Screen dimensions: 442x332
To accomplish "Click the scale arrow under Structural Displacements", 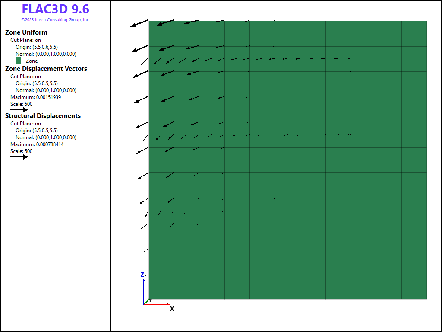I will [19, 157].
